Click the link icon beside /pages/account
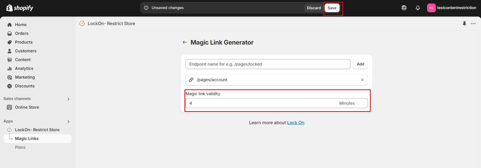This screenshot has width=481, height=168. coord(191,80)
